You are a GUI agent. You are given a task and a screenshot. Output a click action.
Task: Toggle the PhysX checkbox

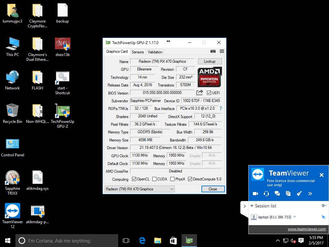coord(172,179)
